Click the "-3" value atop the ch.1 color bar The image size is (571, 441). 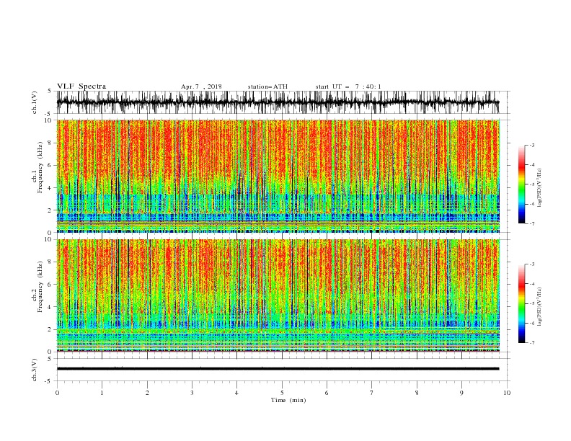(x=532, y=145)
